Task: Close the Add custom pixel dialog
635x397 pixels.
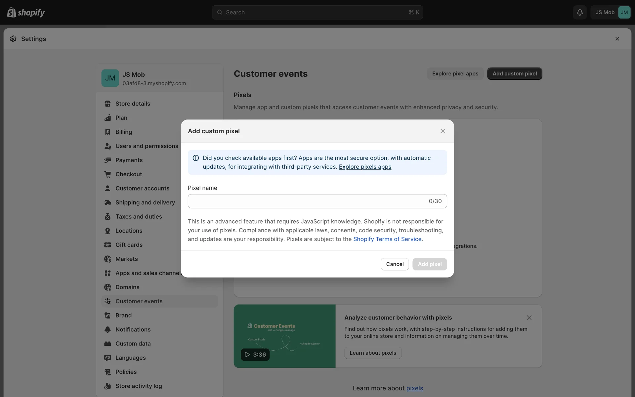Action: [443, 131]
